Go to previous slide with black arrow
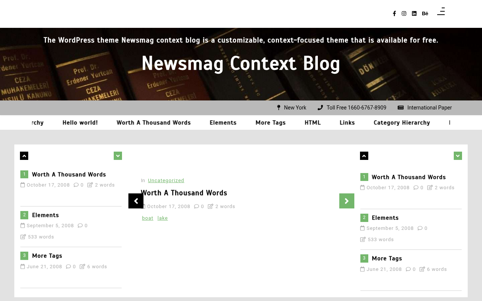Screen dimensions: 482x301 tap(136, 201)
